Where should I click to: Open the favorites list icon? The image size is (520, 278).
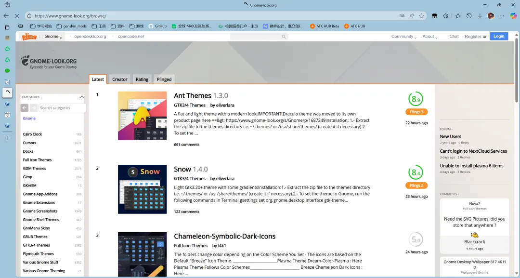tap(458, 15)
